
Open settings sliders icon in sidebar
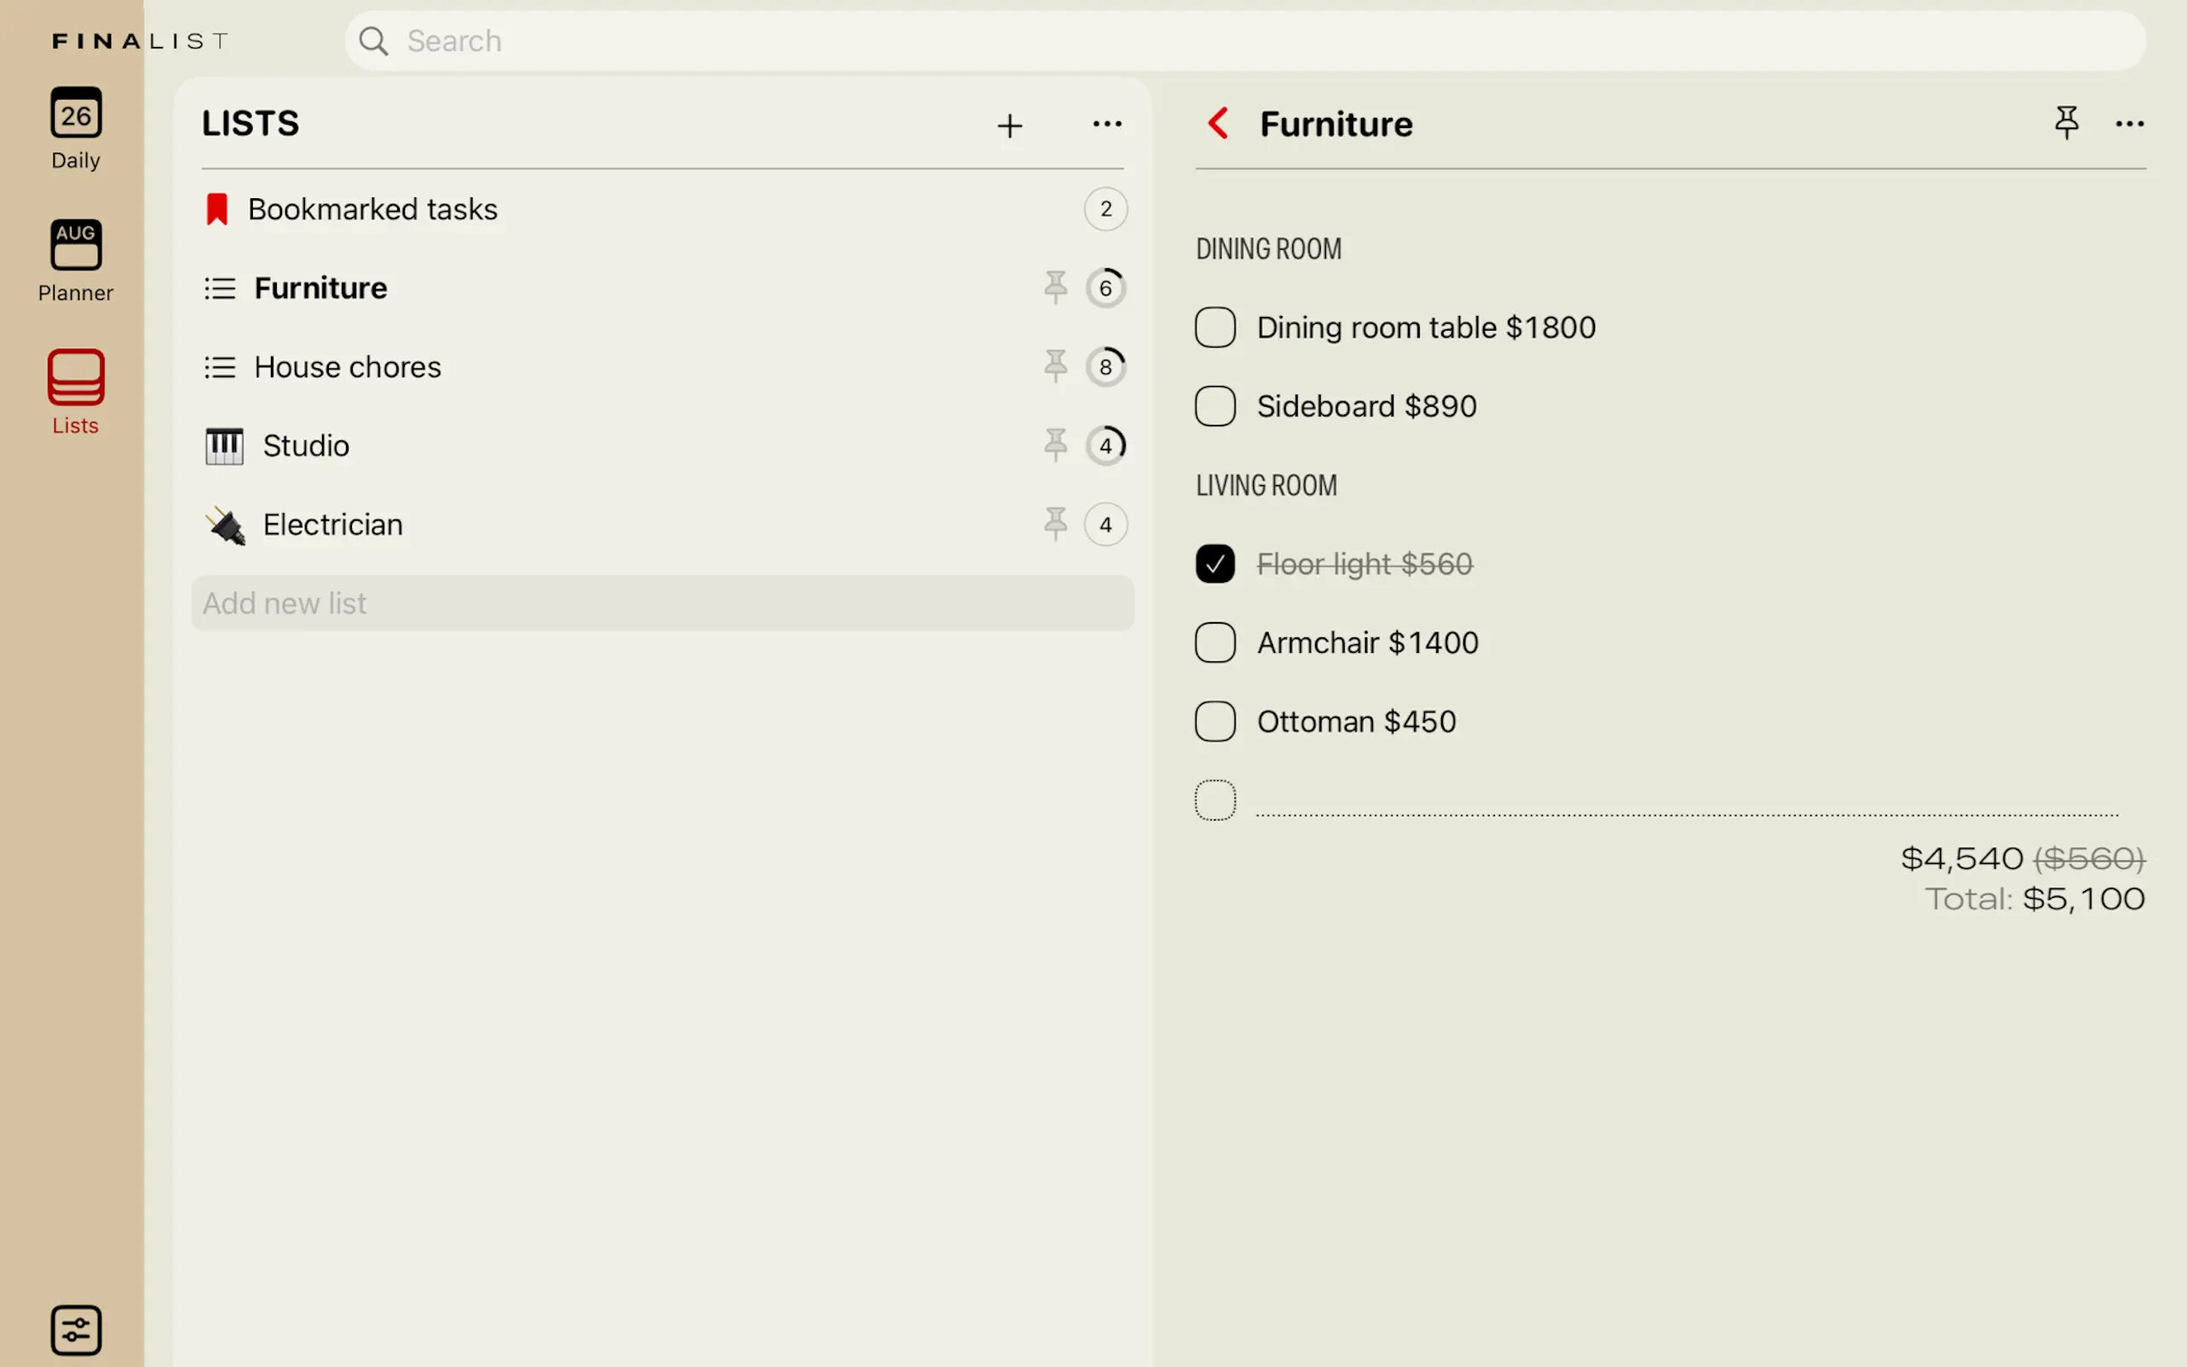(x=76, y=1329)
